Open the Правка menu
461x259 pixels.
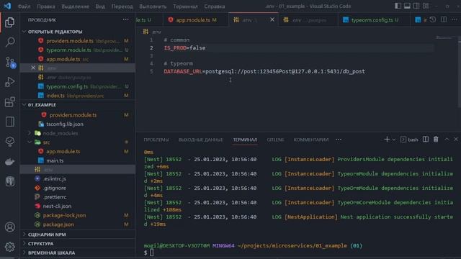point(46,6)
